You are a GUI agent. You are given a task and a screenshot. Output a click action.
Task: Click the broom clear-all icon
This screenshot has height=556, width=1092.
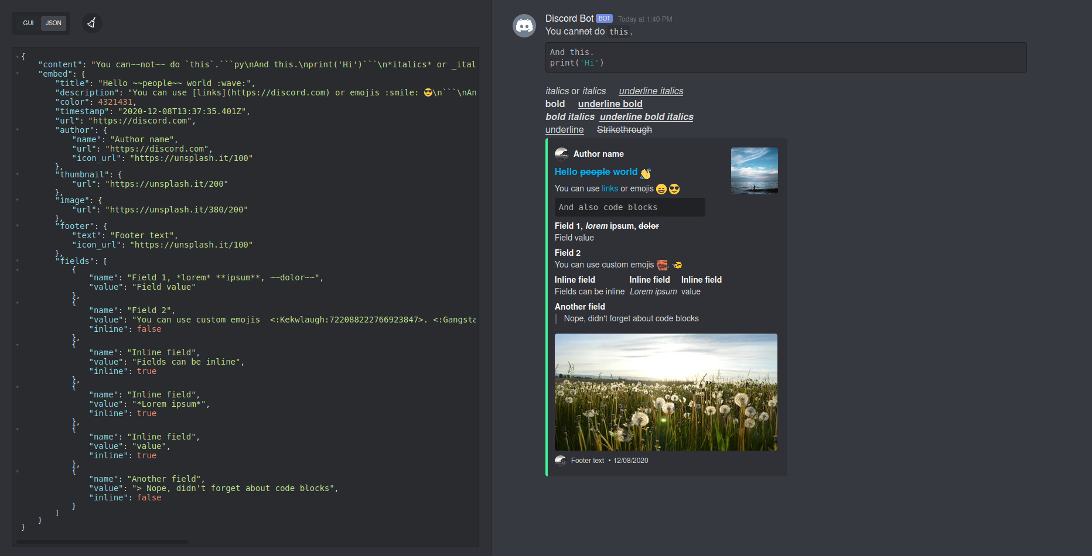(x=91, y=23)
